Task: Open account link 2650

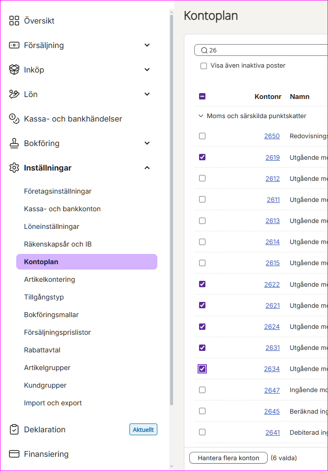Action: tap(272, 136)
